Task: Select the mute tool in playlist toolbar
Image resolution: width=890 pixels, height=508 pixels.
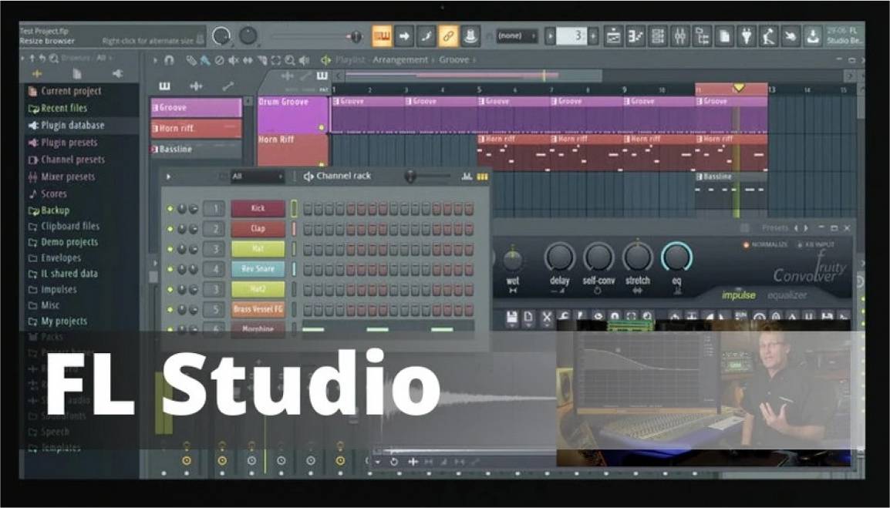Action: (x=233, y=59)
